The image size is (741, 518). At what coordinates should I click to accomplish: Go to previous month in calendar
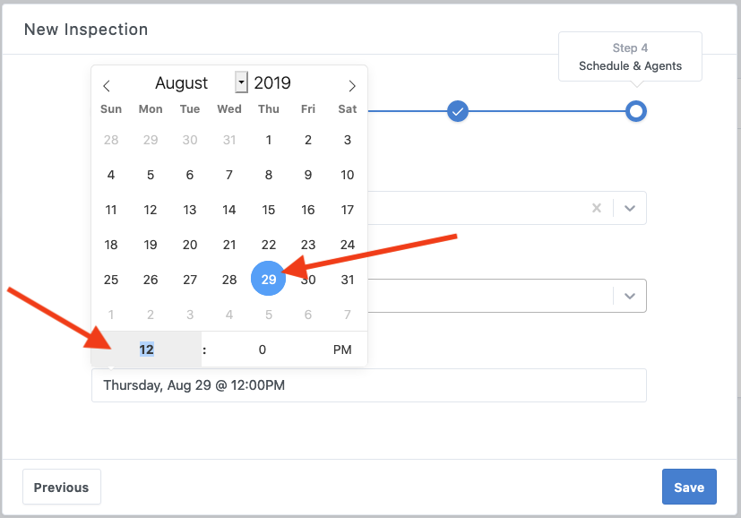[107, 85]
